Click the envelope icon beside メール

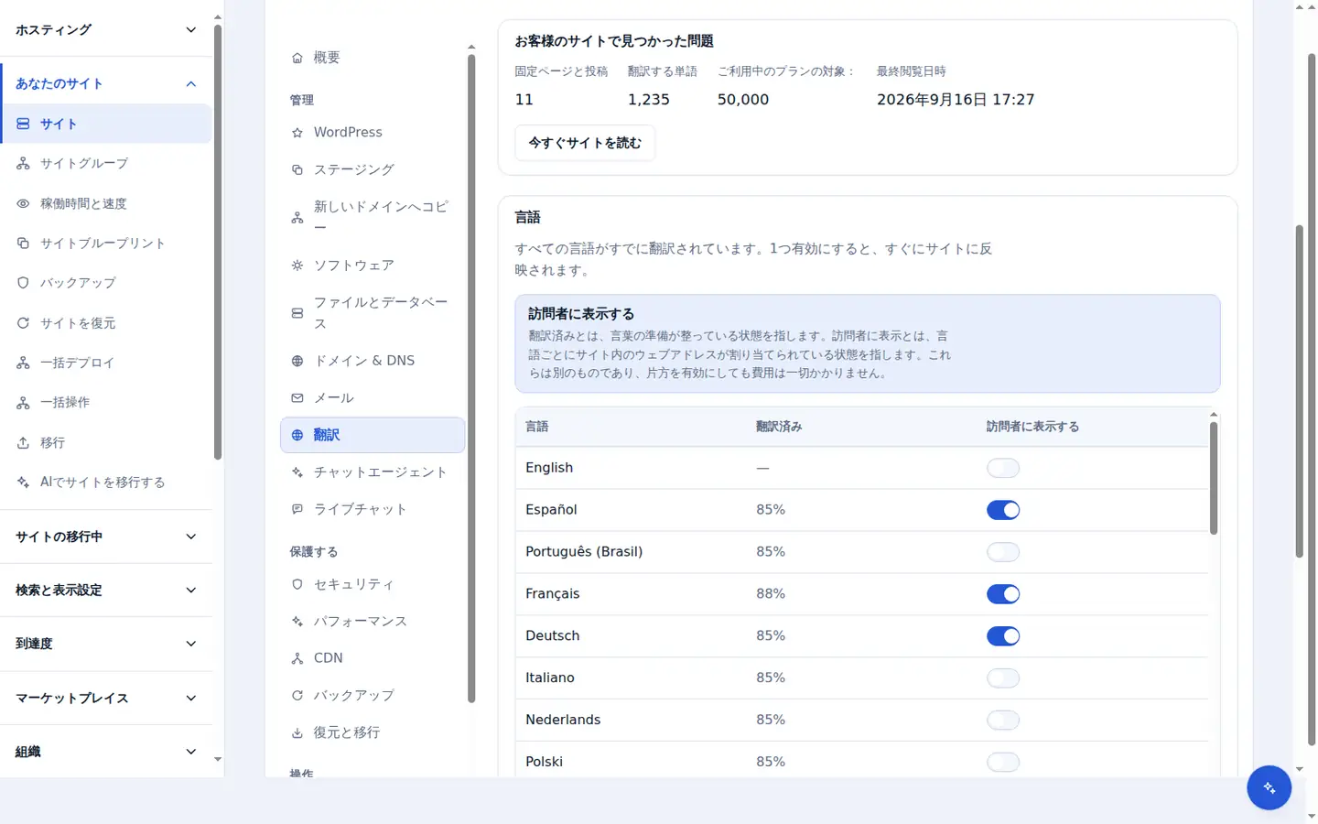297,398
